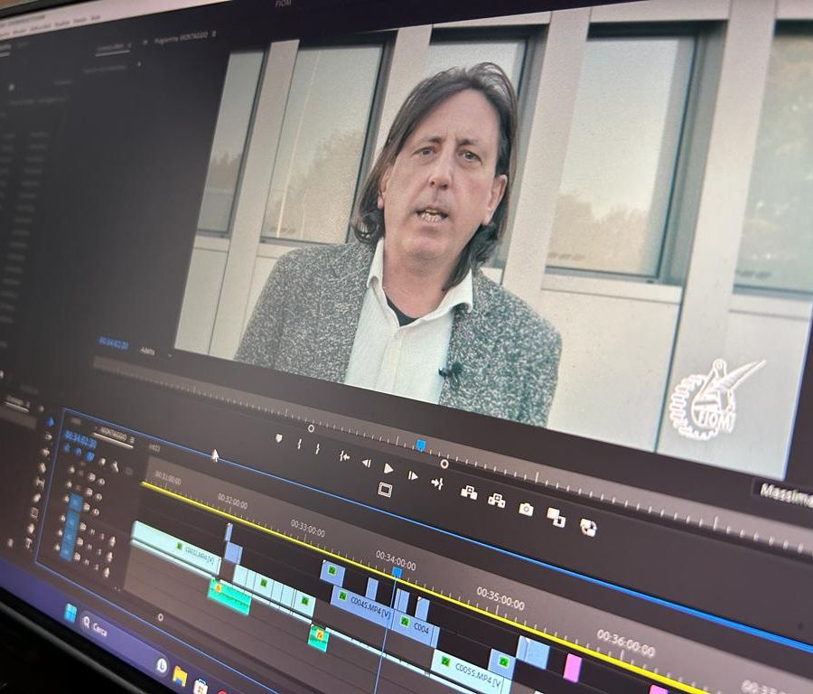Export a frame with the camera icon
Screen dimensions: 813x694
coord(526,510)
